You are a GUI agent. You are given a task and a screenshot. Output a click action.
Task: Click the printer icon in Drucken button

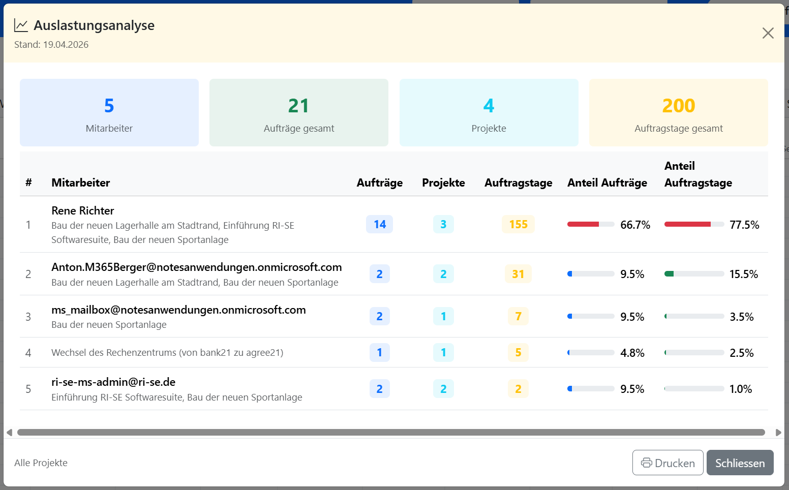click(646, 463)
